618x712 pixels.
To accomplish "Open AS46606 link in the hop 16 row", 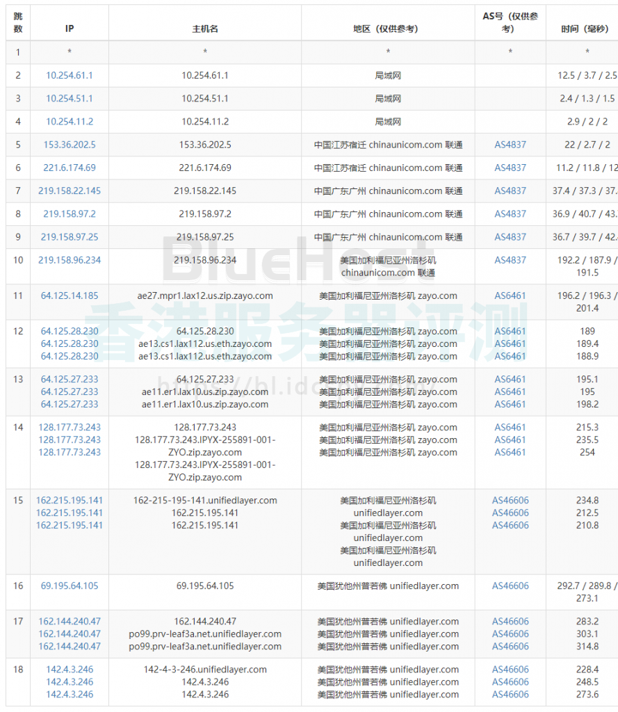I will [510, 585].
